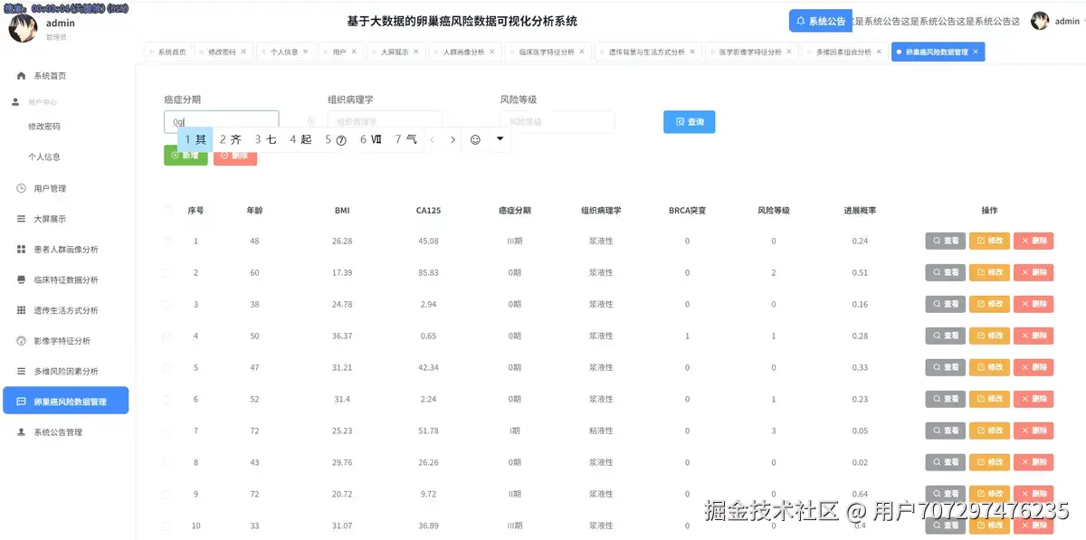This screenshot has height=540, width=1086.
Task: Click the next-page arrow in candidate bar
Action: point(452,141)
